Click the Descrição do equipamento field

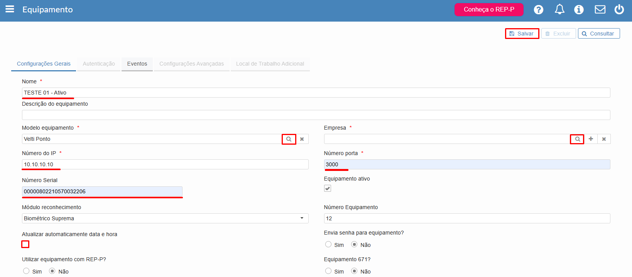[316, 115]
